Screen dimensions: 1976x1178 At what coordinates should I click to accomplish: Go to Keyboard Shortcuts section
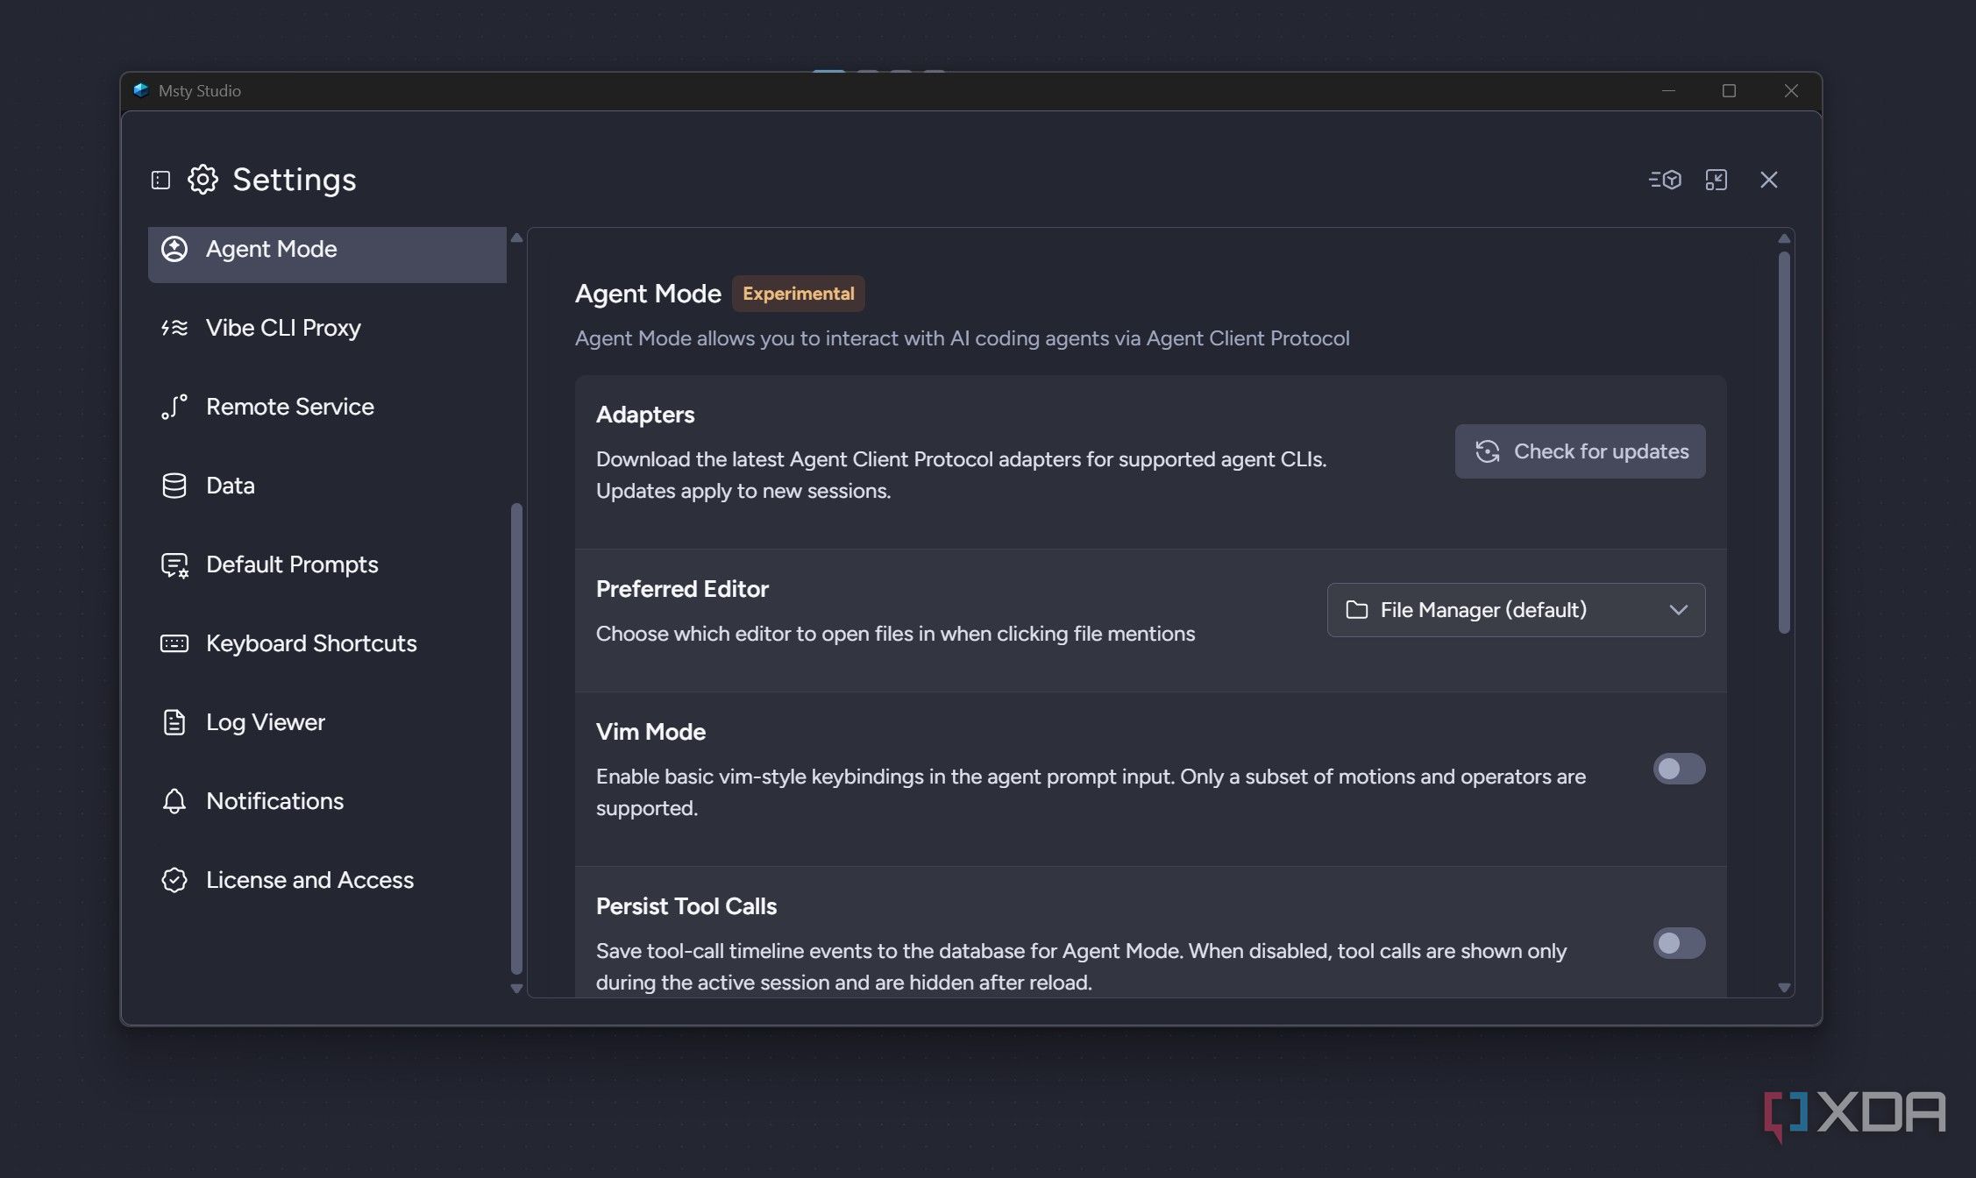pos(327,643)
